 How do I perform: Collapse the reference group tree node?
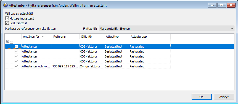pyautogui.click(x=7, y=42)
